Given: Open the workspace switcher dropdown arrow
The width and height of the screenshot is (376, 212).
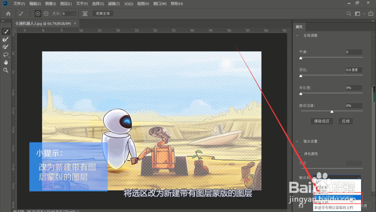Looking at the screenshot, I should [364, 14].
